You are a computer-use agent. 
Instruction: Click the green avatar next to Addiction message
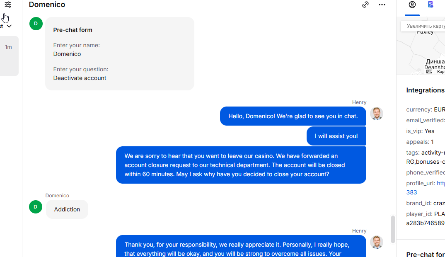point(36,207)
